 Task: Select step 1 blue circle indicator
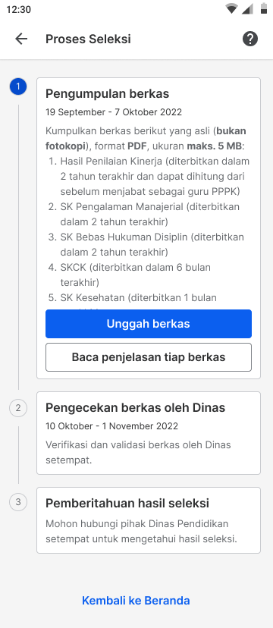pos(18,86)
